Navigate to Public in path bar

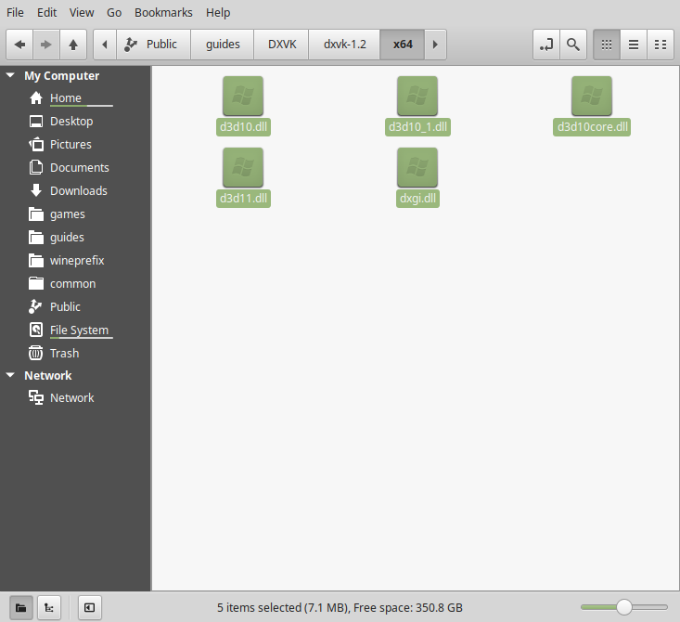point(153,45)
